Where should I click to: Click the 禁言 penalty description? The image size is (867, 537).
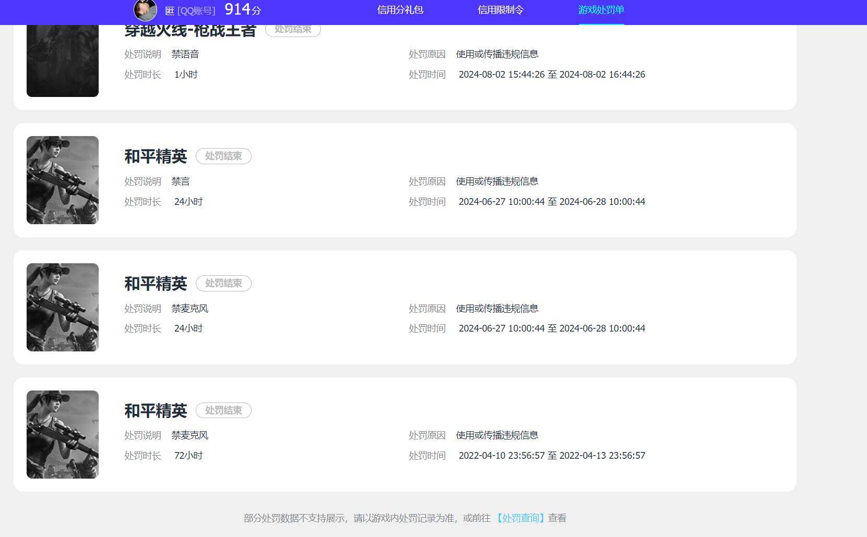(181, 181)
